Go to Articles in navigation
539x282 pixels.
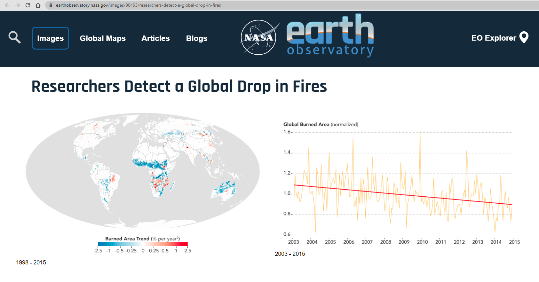pos(155,38)
